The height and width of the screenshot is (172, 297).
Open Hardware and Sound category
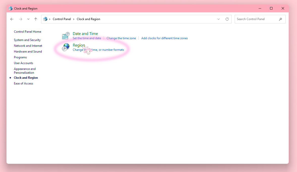point(28,52)
